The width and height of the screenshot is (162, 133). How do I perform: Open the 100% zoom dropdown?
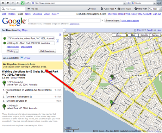click(160, 9)
